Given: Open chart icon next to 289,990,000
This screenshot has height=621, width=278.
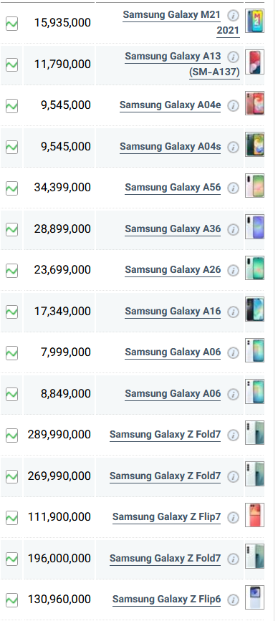Looking at the screenshot, I should point(12,435).
